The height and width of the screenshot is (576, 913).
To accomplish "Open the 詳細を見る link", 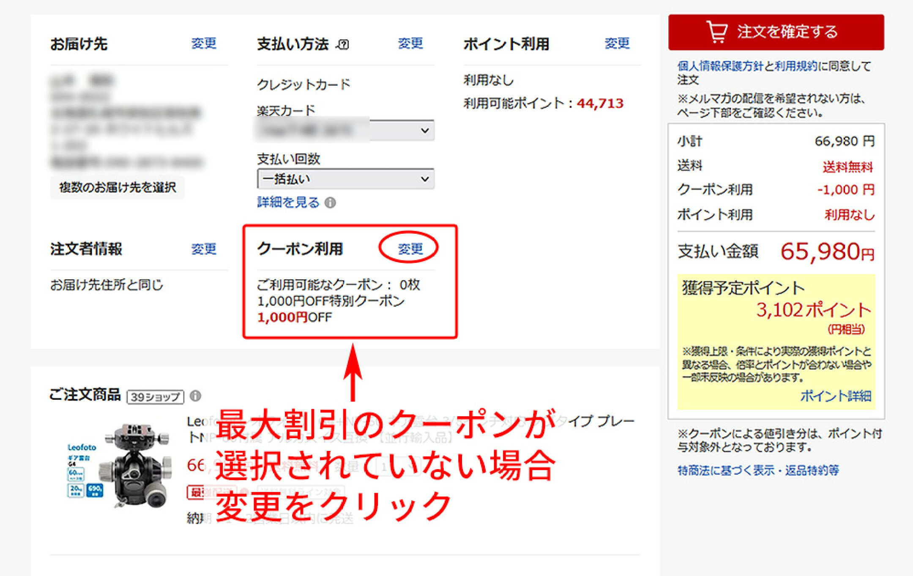I will pyautogui.click(x=288, y=202).
